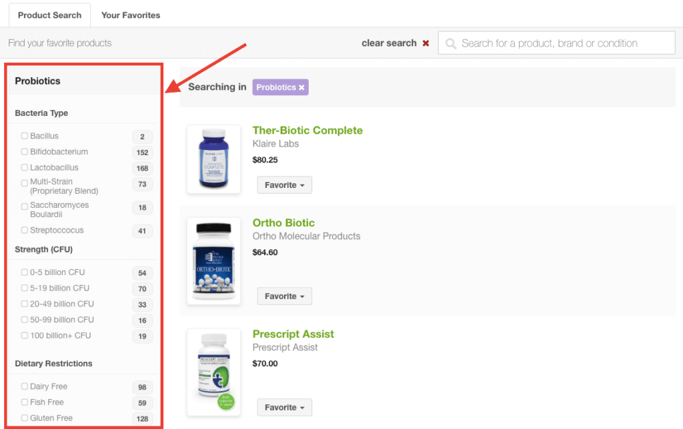Expand Favorite dropdown for Ortho Biotic

(284, 296)
